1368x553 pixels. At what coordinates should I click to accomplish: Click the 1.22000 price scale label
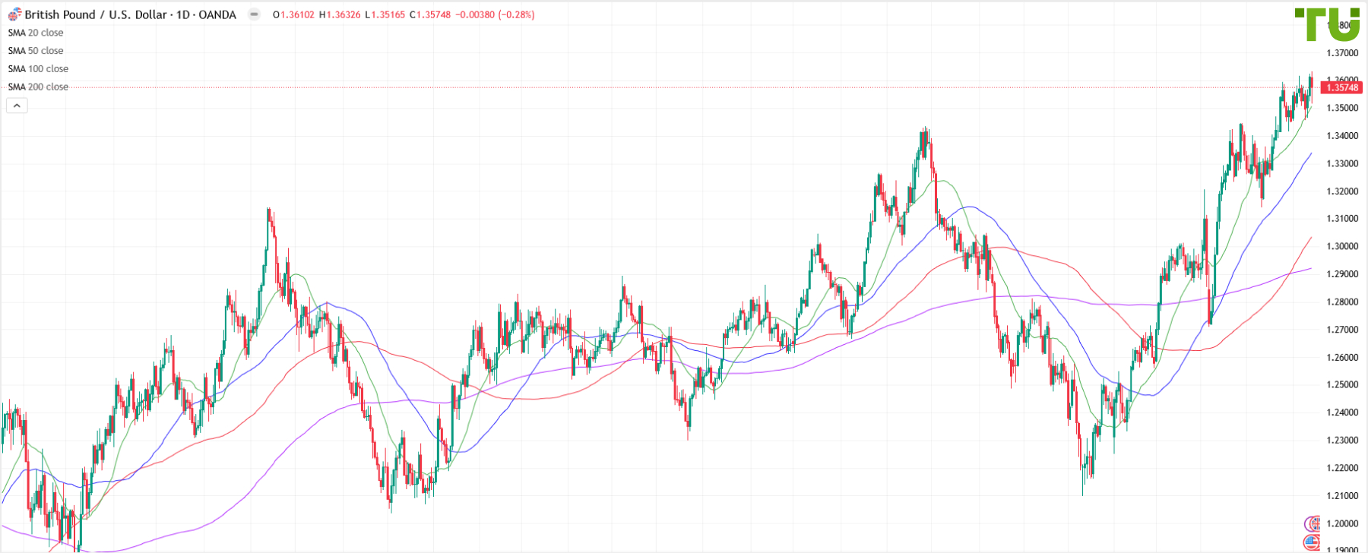1342,468
